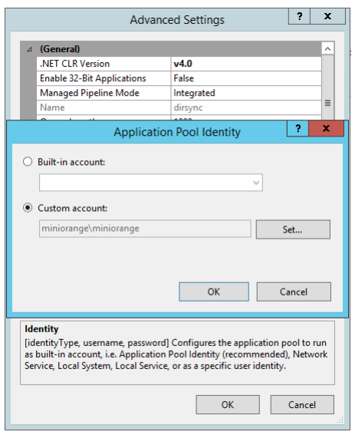
Task: Select the Custom account radio button
Action: (28, 208)
